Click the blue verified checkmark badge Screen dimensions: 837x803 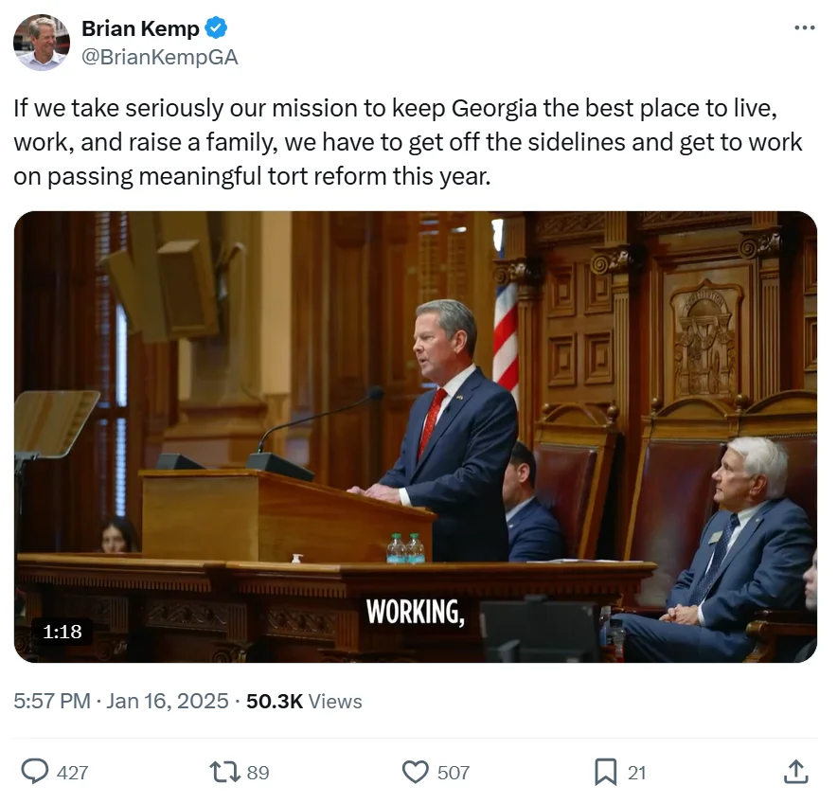tap(216, 28)
